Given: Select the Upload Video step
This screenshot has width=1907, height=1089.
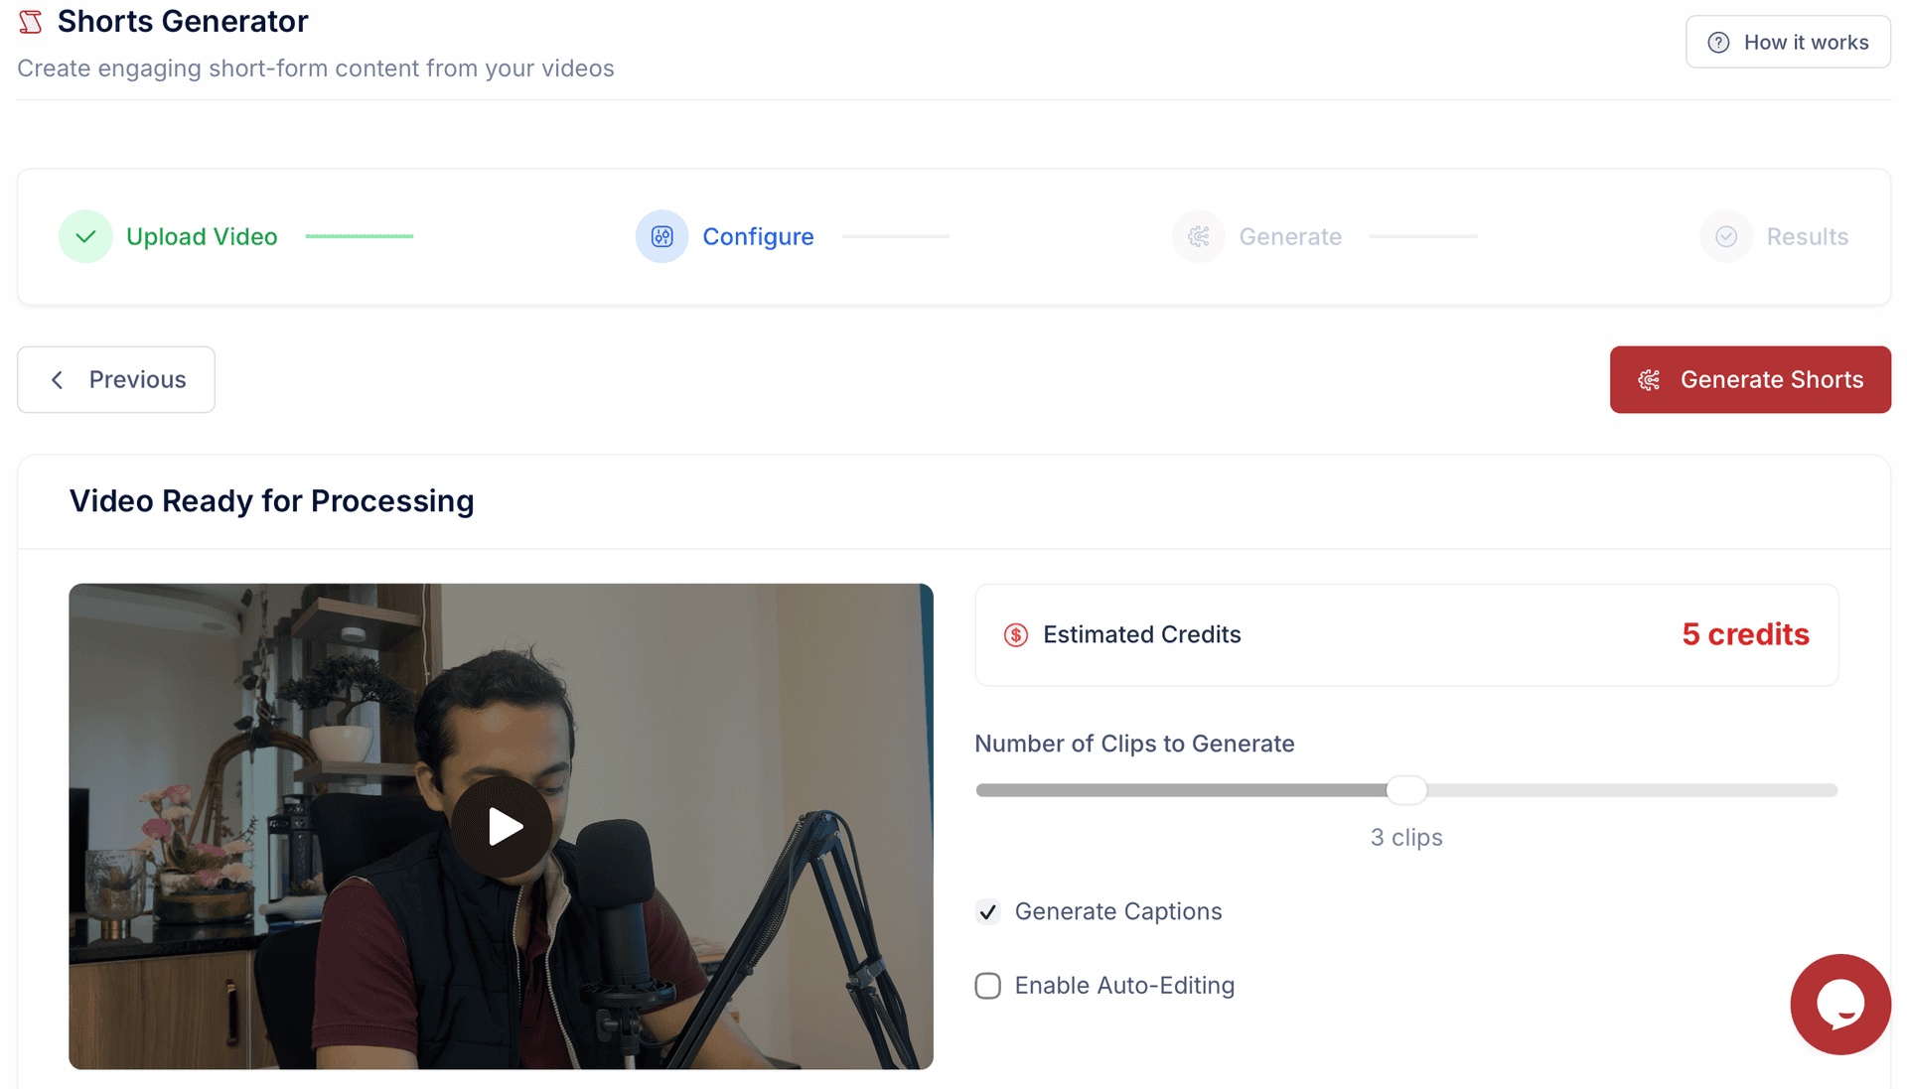Looking at the screenshot, I should pyautogui.click(x=202, y=237).
